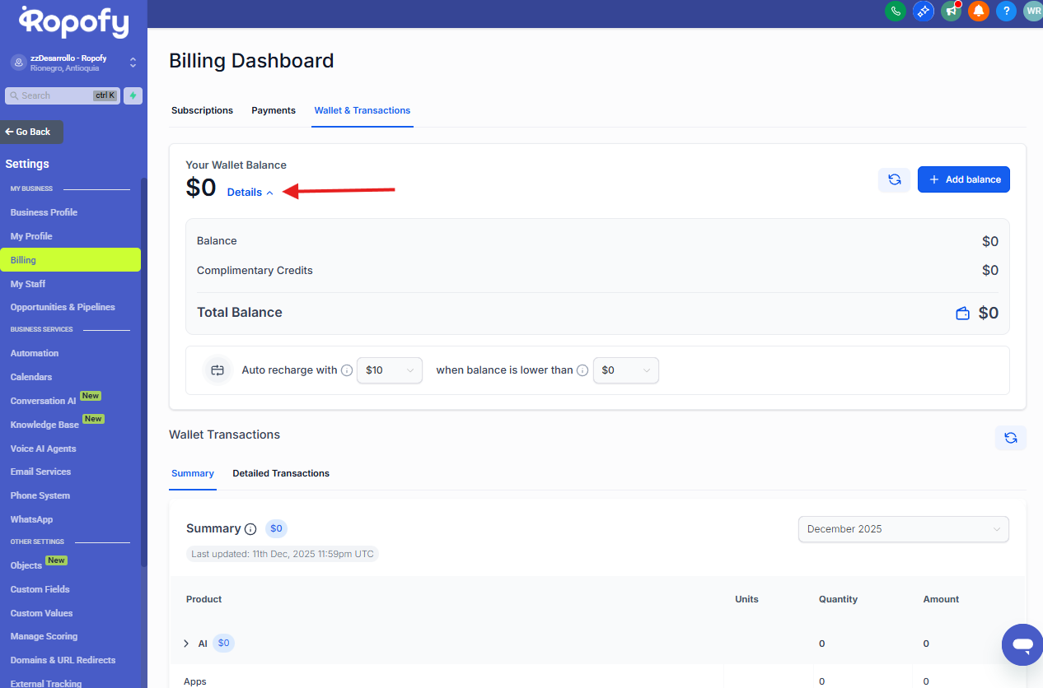
Task: Open the orange notifications bell
Action: pyautogui.click(x=979, y=12)
